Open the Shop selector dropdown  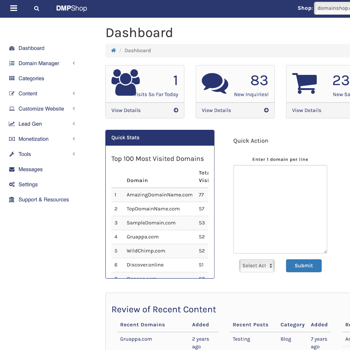(x=332, y=8)
